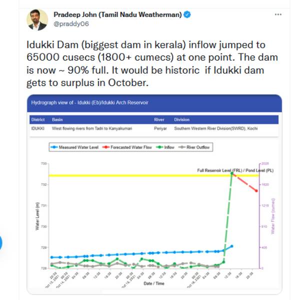Screen dimensions: 300x300
Task: Select the District column header
Action: [x=37, y=120]
